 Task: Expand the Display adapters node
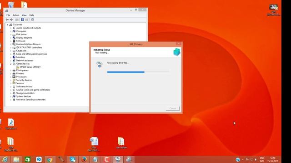tap(11, 38)
